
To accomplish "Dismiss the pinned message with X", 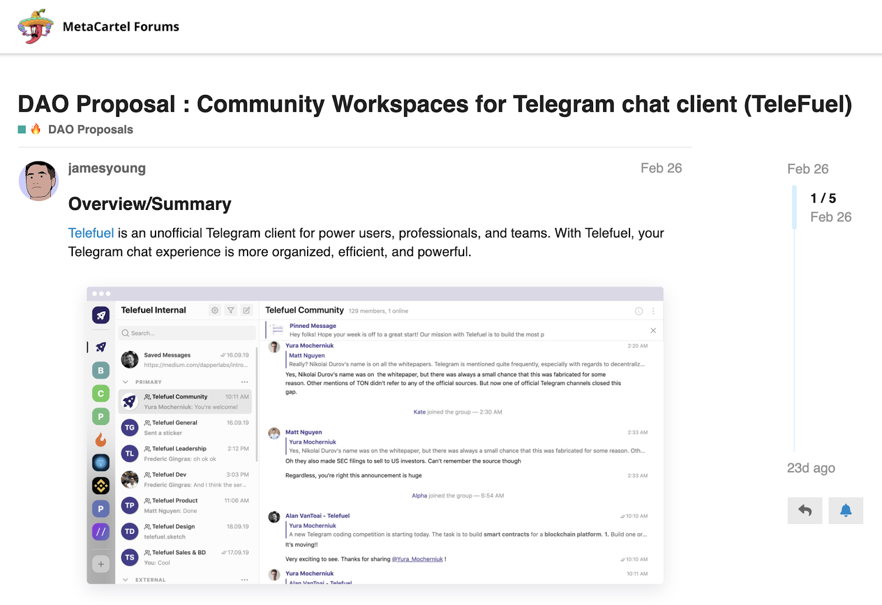I will (x=653, y=331).
